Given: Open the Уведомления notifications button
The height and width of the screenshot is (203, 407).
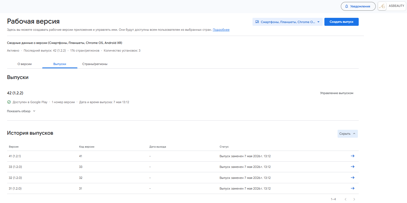Looking at the screenshot, I should (358, 6).
